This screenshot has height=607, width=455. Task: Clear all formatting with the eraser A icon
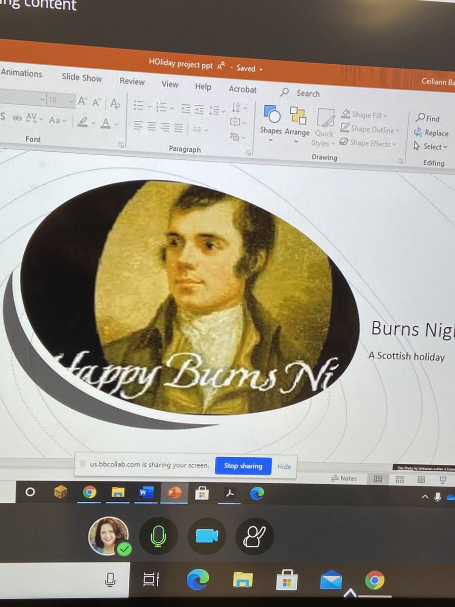click(115, 103)
